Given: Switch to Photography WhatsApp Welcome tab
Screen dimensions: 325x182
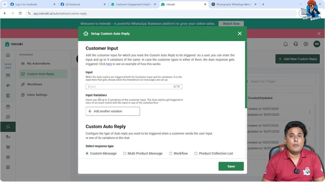Looking at the screenshot, I should coord(233,4).
